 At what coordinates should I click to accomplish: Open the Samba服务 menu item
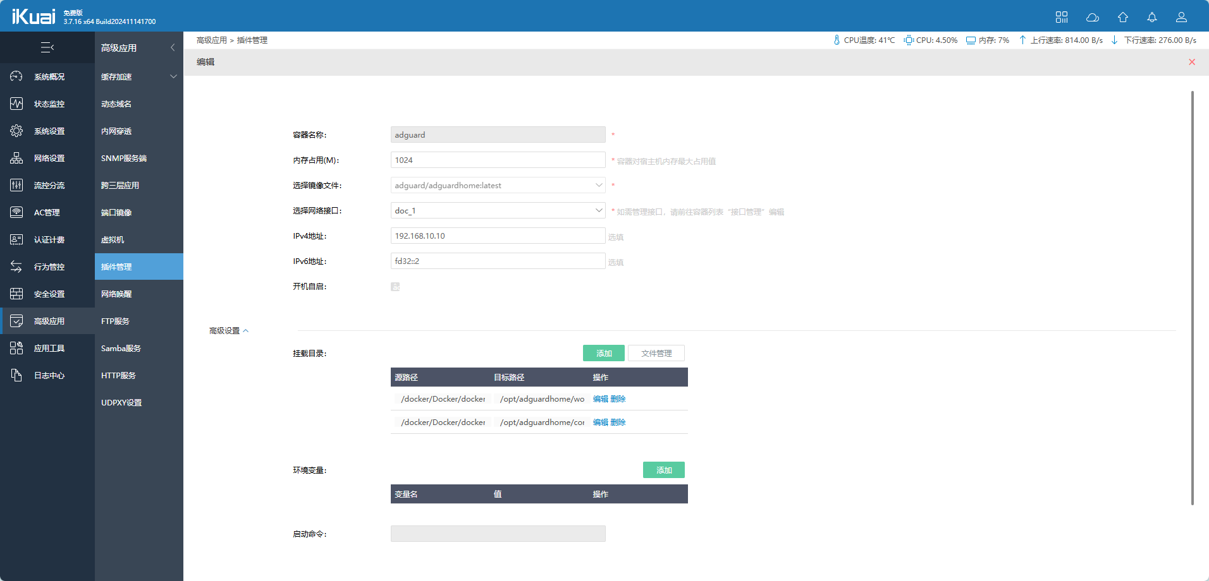tap(121, 349)
